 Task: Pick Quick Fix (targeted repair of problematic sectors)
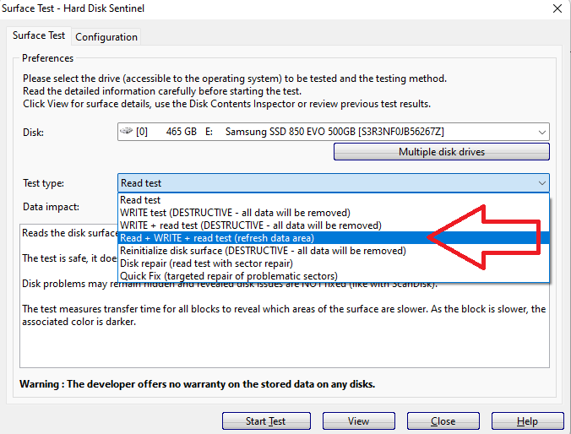333,276
